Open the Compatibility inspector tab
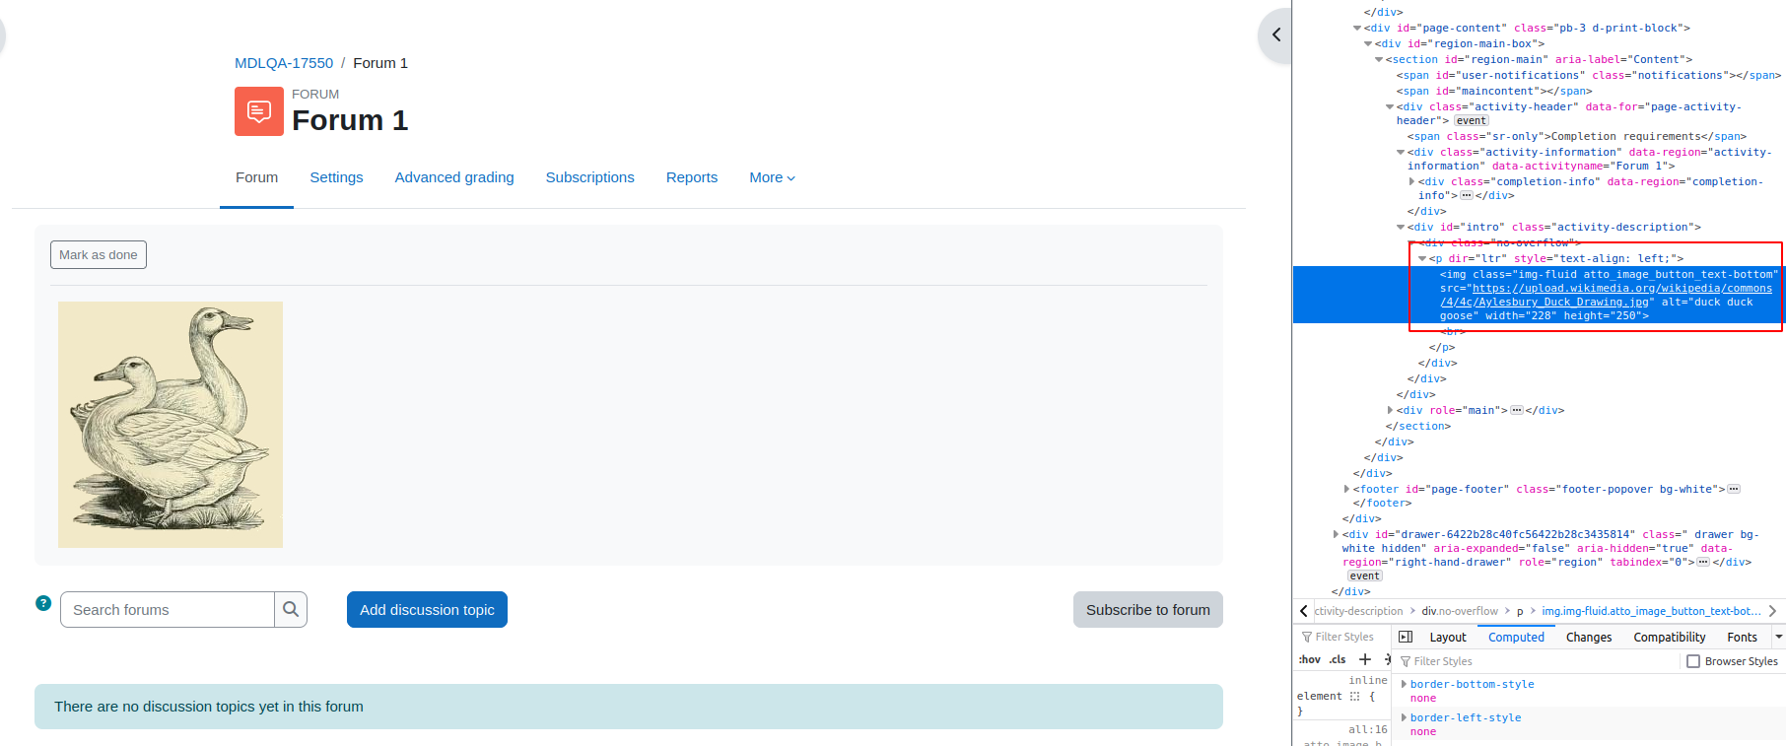 tap(1669, 638)
